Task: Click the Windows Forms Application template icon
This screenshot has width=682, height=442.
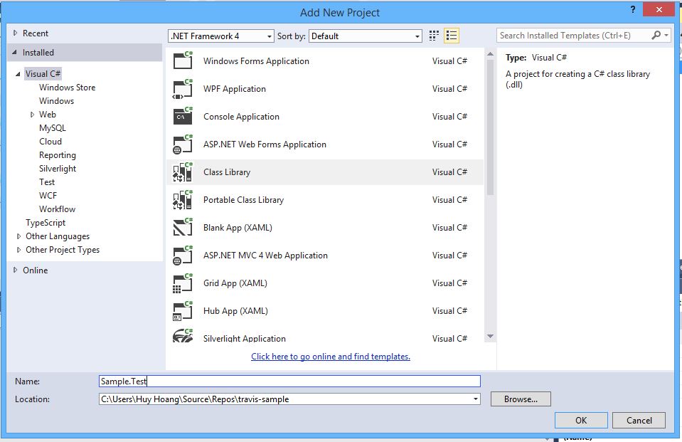Action: point(183,61)
